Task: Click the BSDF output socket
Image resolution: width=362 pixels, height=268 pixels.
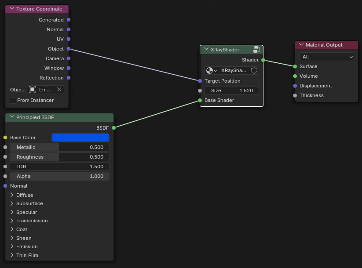Action: pyautogui.click(x=113, y=128)
